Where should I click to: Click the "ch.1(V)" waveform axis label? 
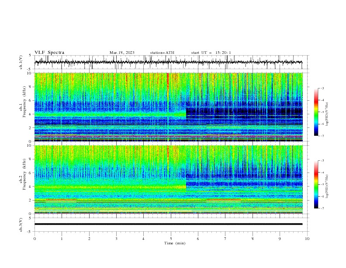tap(21, 62)
